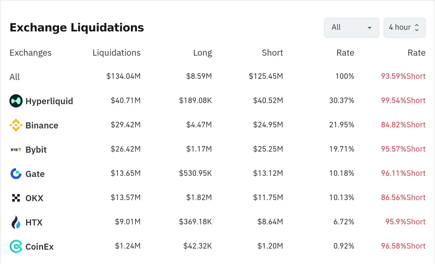This screenshot has height=264, width=435.
Task: Click the CoinEx logo icon
Action: pyautogui.click(x=16, y=246)
